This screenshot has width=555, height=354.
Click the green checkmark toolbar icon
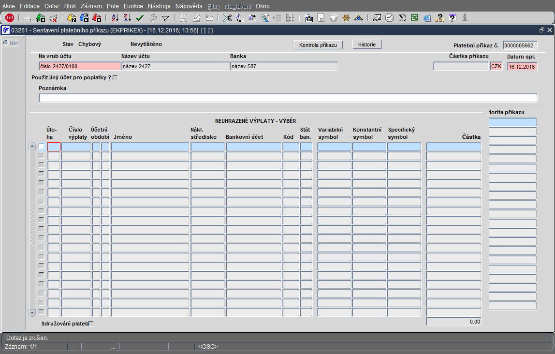coord(140,17)
